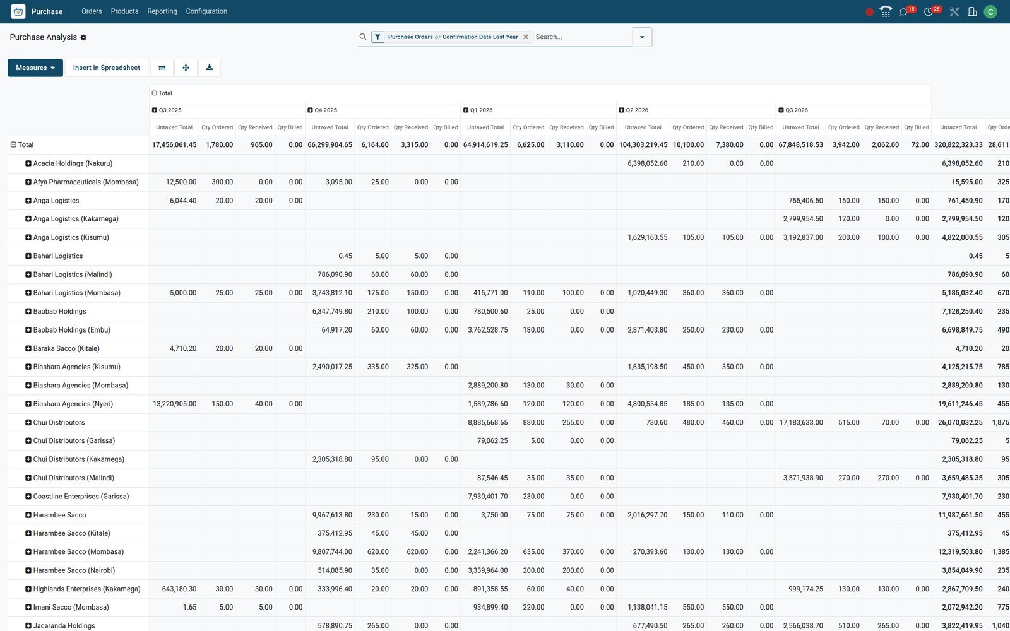Collapse the Total row
The width and height of the screenshot is (1010, 631).
(22, 145)
